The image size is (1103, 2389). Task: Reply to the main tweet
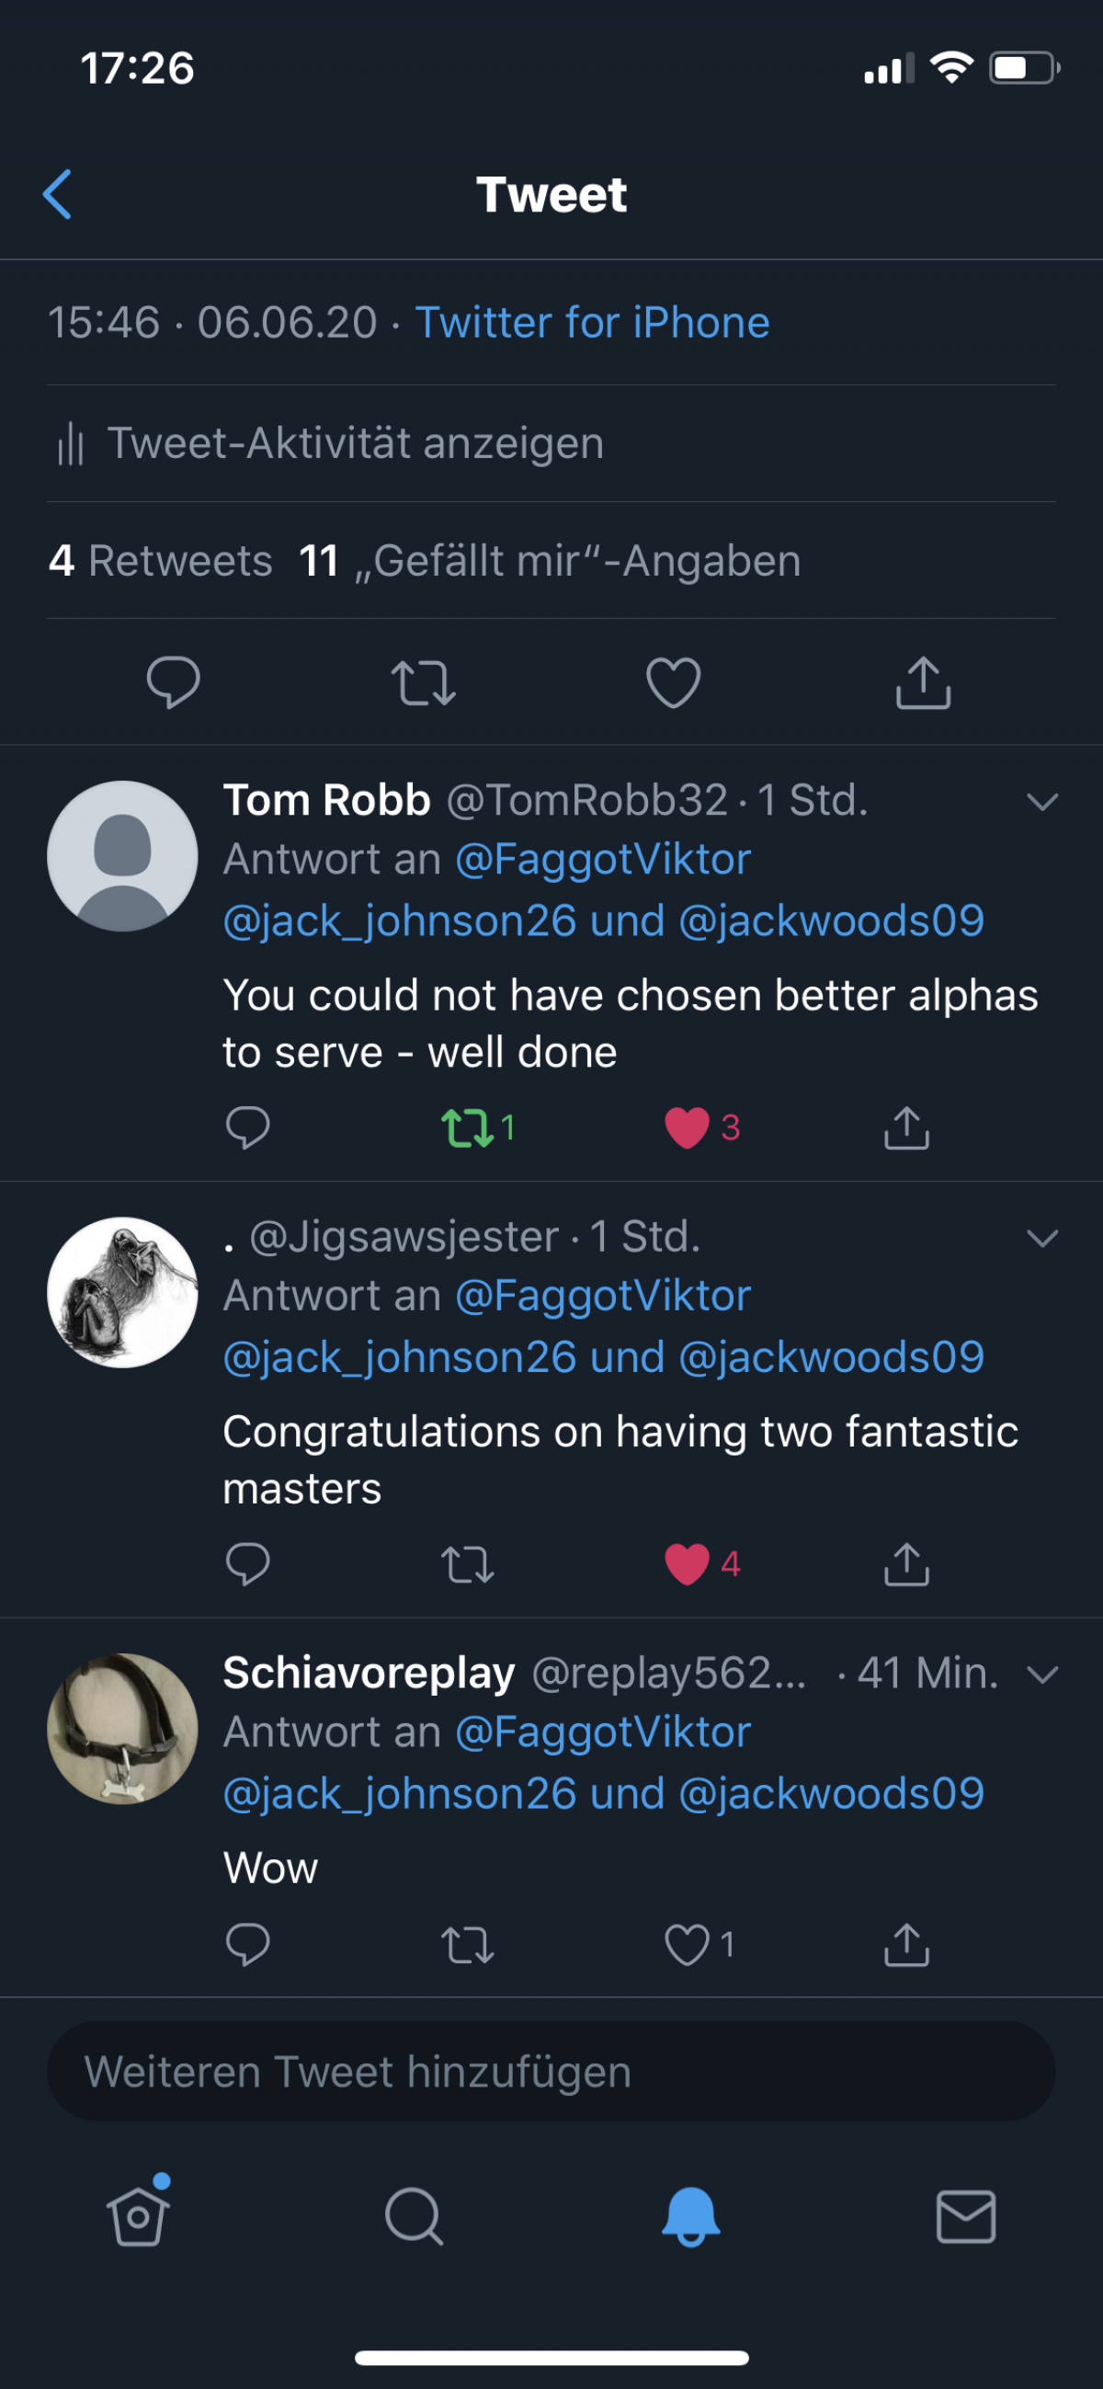[174, 682]
